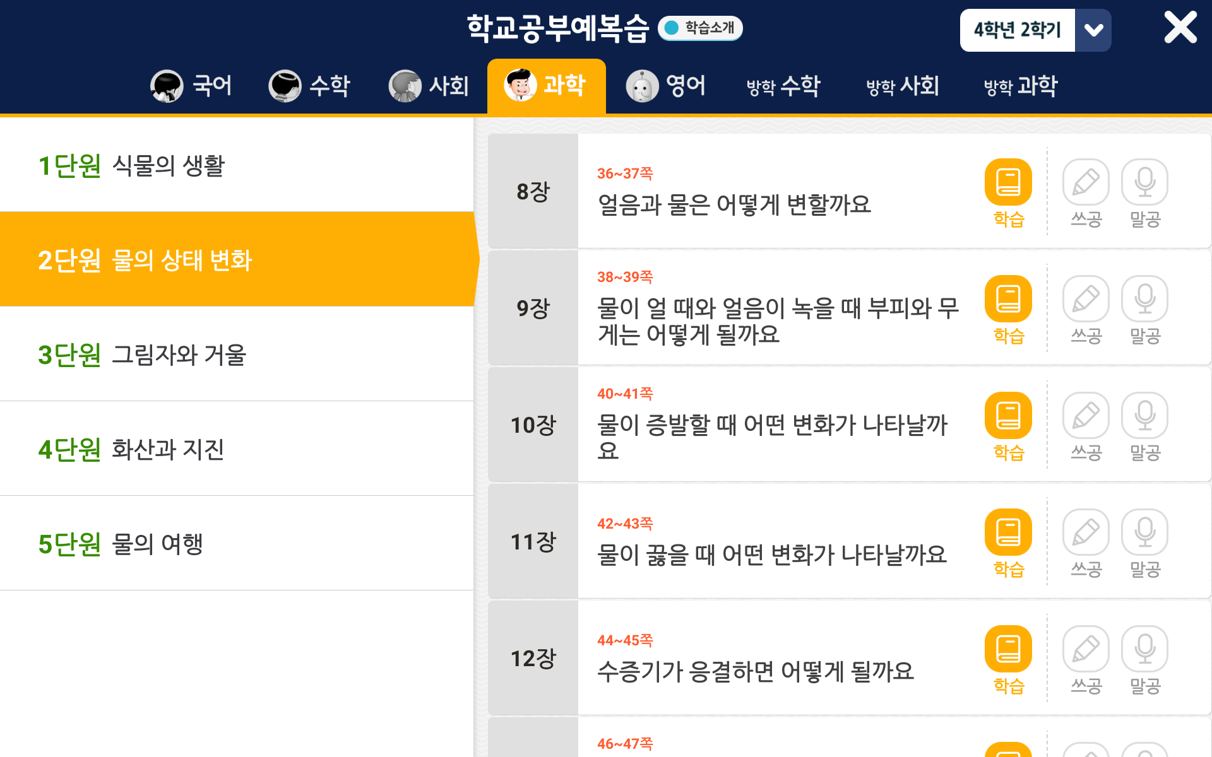Open lesson 물이 끓을 때 어떤 변화가
The width and height of the screenshot is (1212, 757).
772,555
